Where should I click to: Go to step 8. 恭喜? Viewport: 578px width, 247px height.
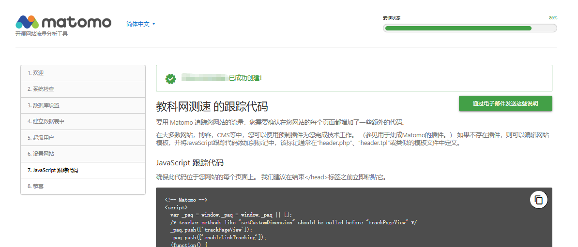pyautogui.click(x=83, y=186)
